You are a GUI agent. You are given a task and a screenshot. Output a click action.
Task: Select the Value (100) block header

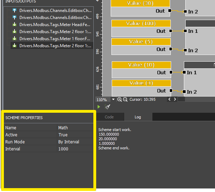[x=141, y=24]
